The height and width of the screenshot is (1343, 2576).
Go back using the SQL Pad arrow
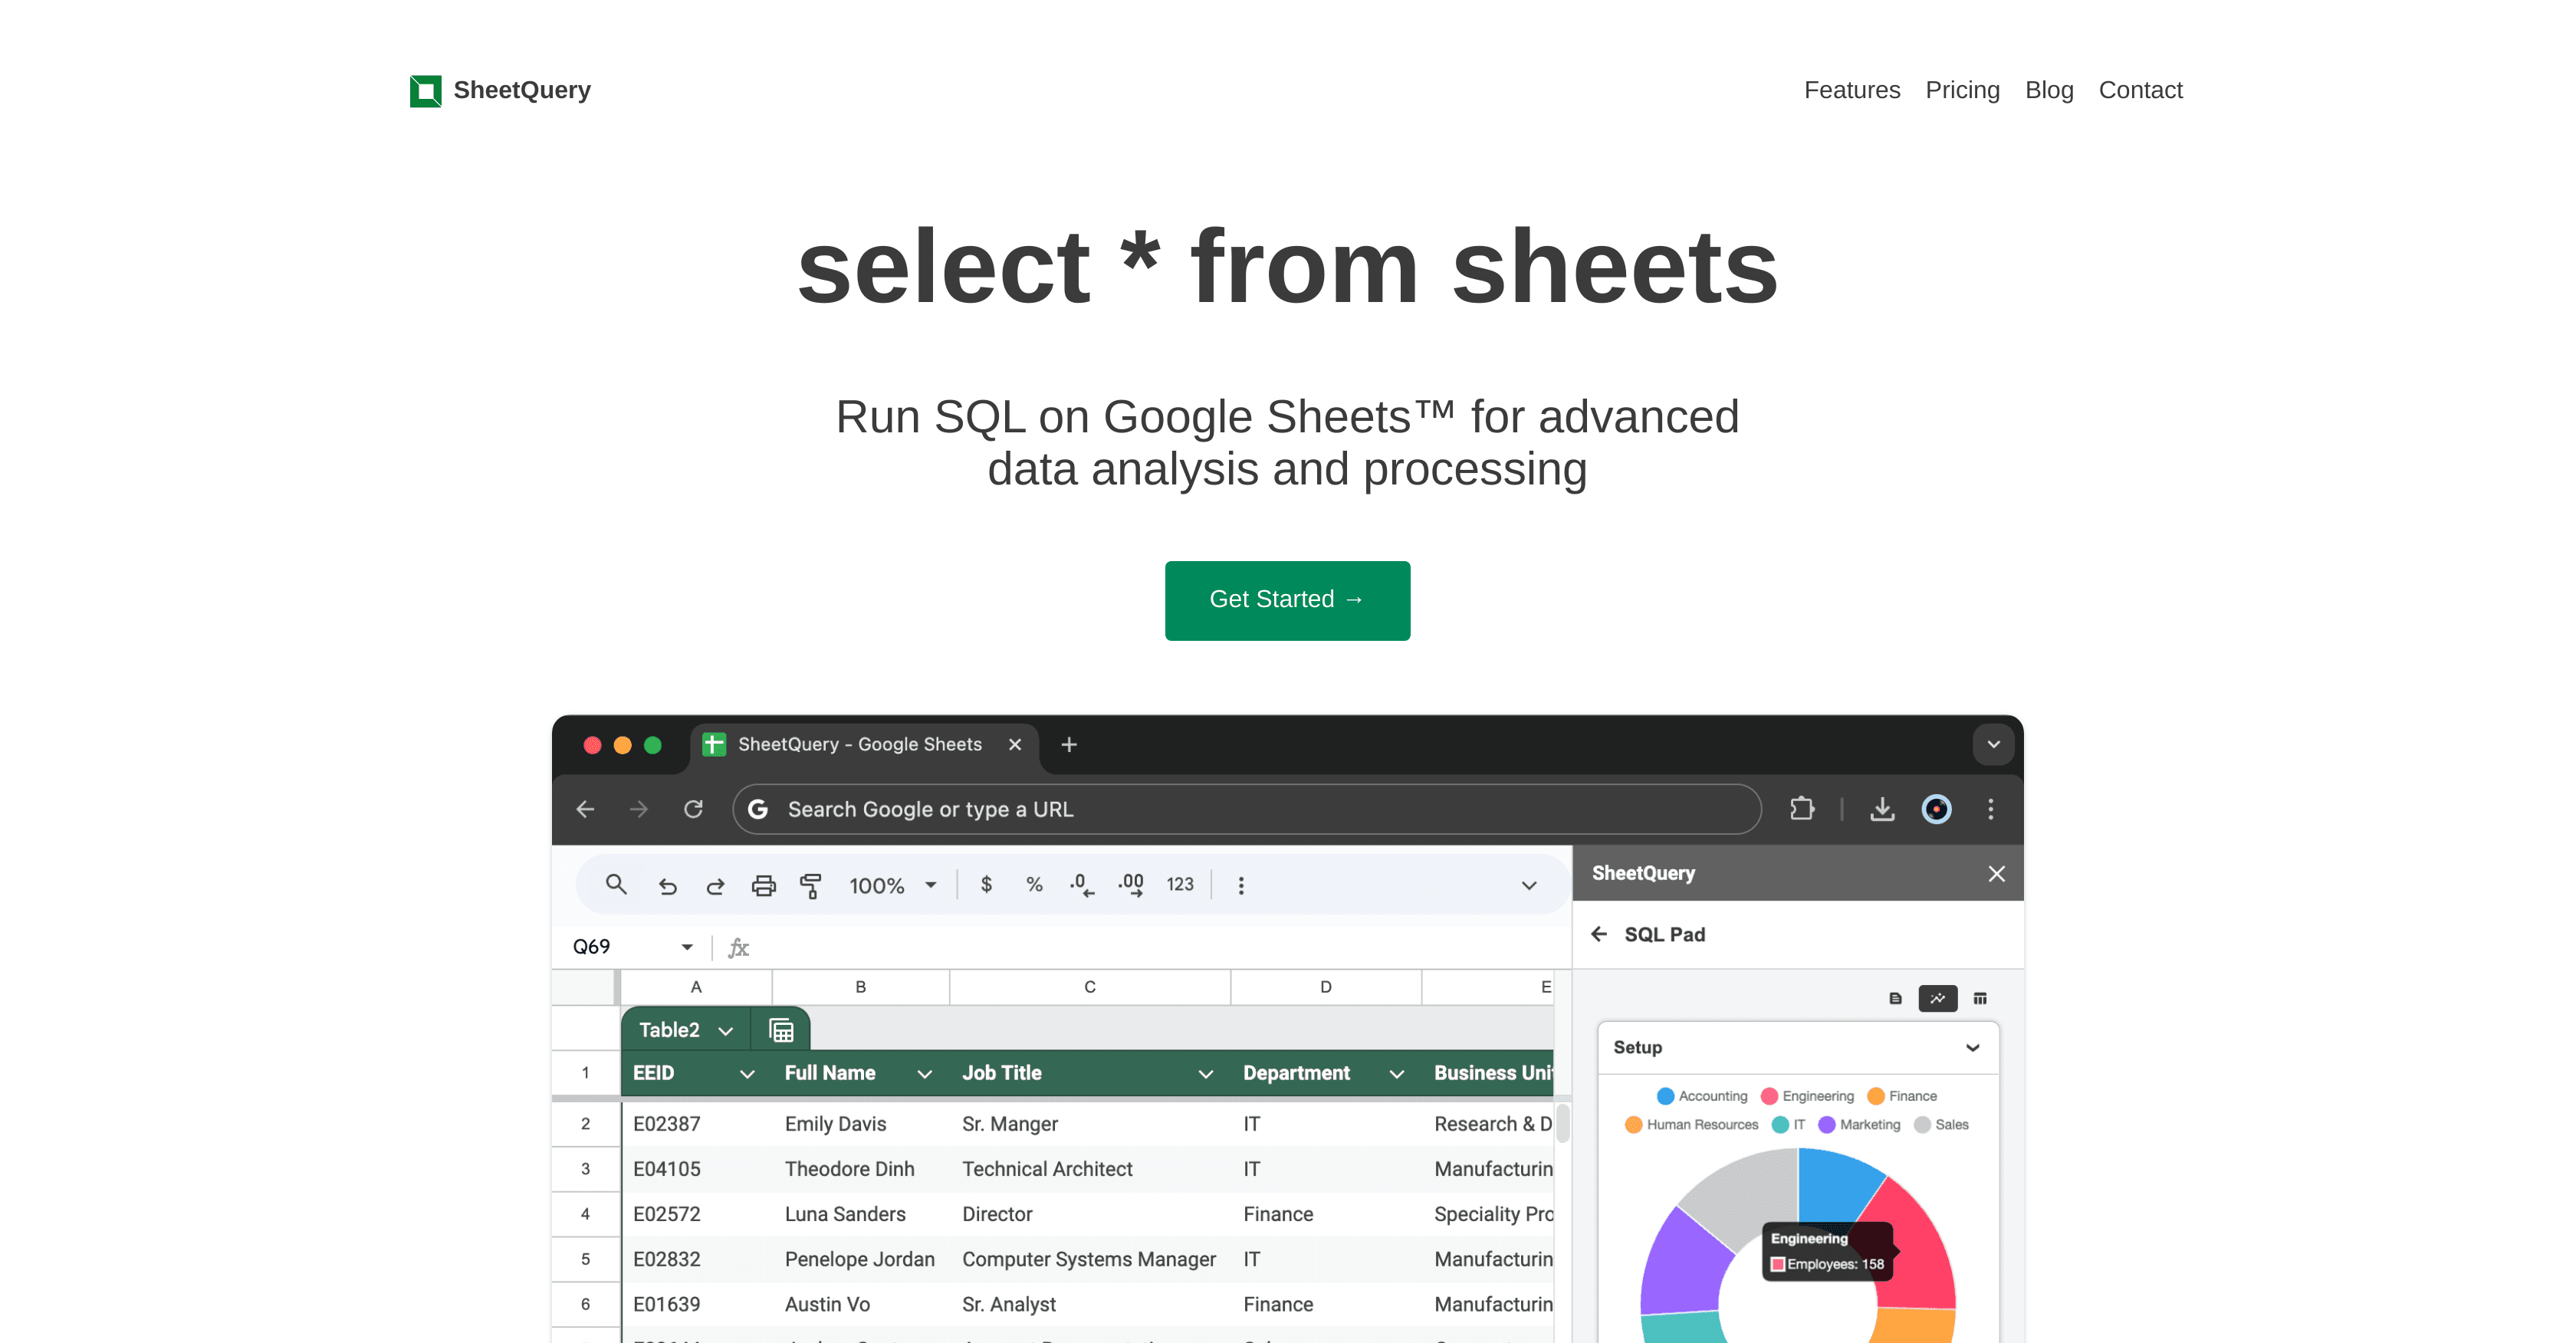click(x=1599, y=934)
